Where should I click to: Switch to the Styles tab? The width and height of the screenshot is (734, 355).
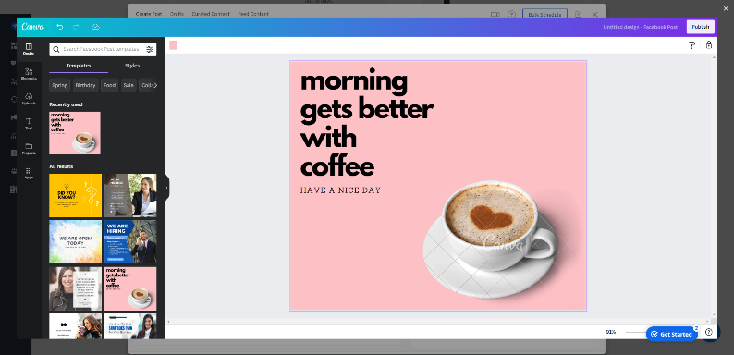pos(132,66)
